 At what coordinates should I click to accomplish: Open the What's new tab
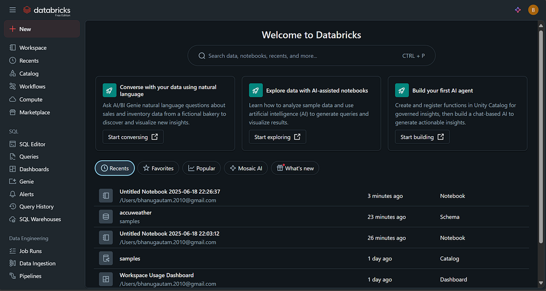295,168
